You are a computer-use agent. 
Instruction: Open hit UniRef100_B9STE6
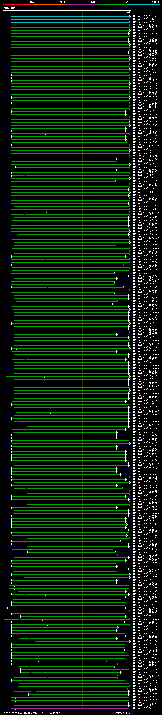coord(145,36)
